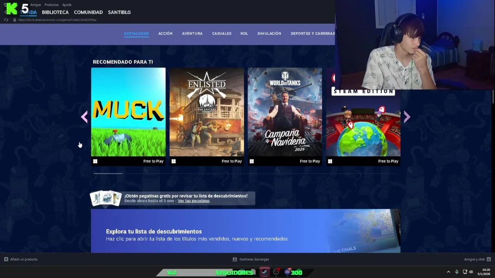This screenshot has width=495, height=278.
Task: Open the Productos menu
Action: pos(52,5)
